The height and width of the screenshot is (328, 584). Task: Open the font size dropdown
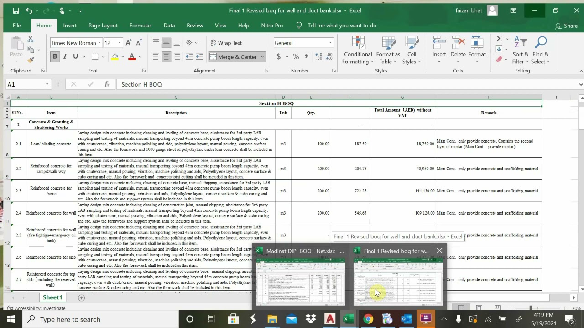[x=120, y=43]
